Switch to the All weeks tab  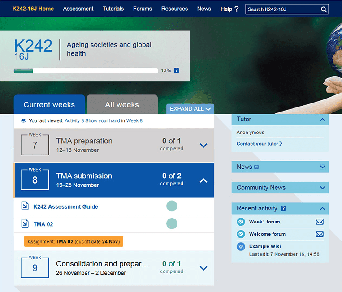[122, 105]
